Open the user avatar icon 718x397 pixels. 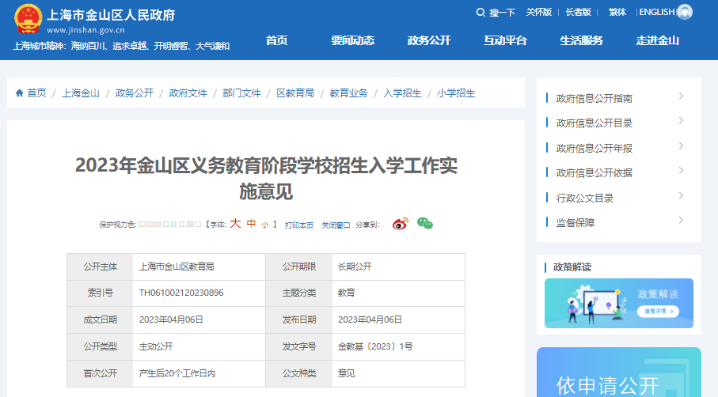tap(685, 12)
